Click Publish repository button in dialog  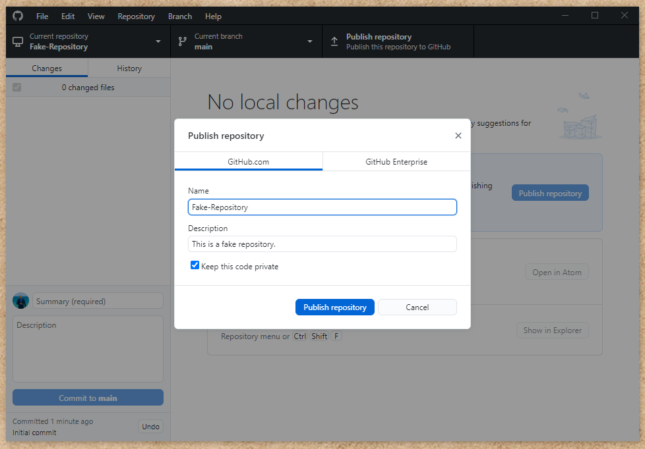point(335,307)
